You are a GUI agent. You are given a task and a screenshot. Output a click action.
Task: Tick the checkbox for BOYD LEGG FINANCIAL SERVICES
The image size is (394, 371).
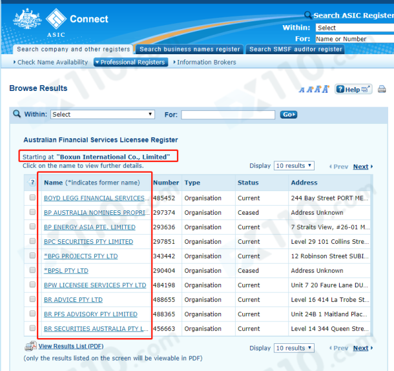click(x=33, y=198)
